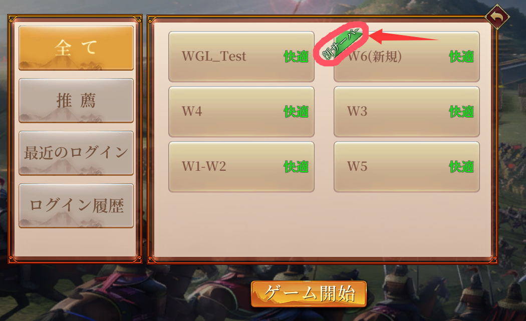Viewport: 526px width, 321px height.
Task: Open the 推薦 server tab
Action: [x=76, y=101]
